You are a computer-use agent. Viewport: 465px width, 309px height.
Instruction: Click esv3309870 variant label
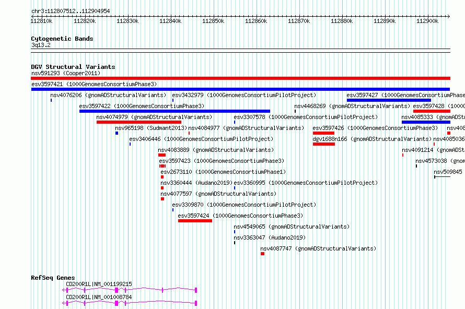click(x=244, y=205)
